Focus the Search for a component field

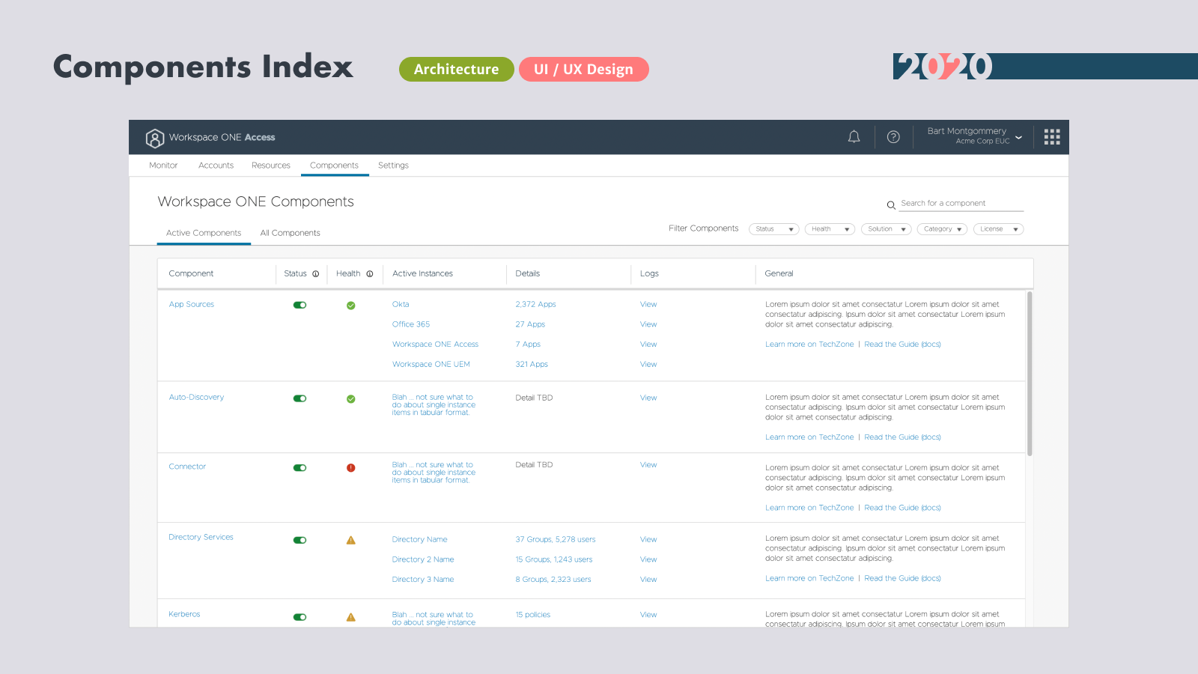[961, 204]
